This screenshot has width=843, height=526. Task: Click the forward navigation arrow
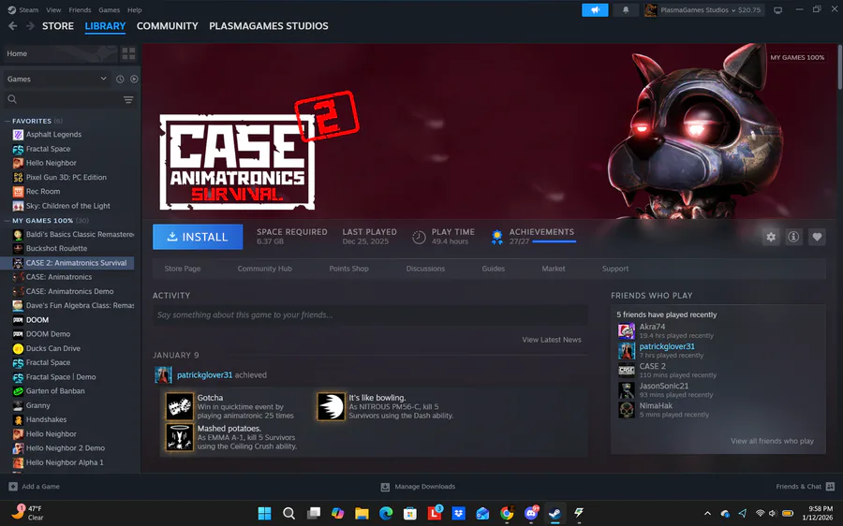tap(30, 26)
